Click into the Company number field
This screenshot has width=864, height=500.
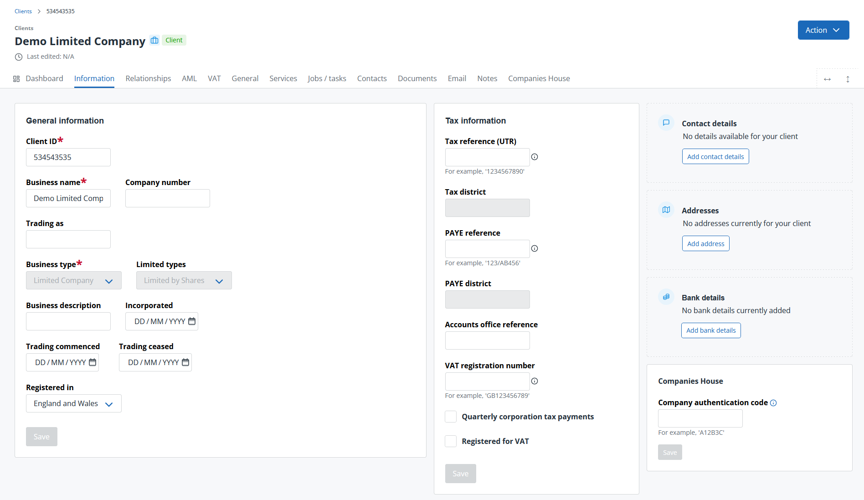(167, 198)
